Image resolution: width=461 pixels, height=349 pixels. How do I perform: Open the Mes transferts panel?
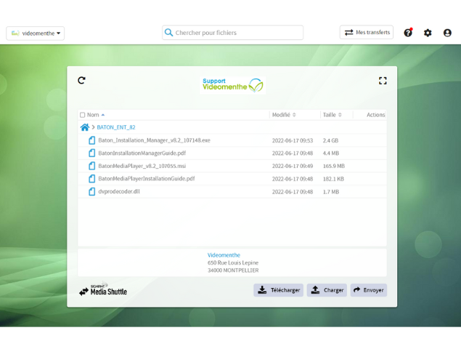point(367,33)
